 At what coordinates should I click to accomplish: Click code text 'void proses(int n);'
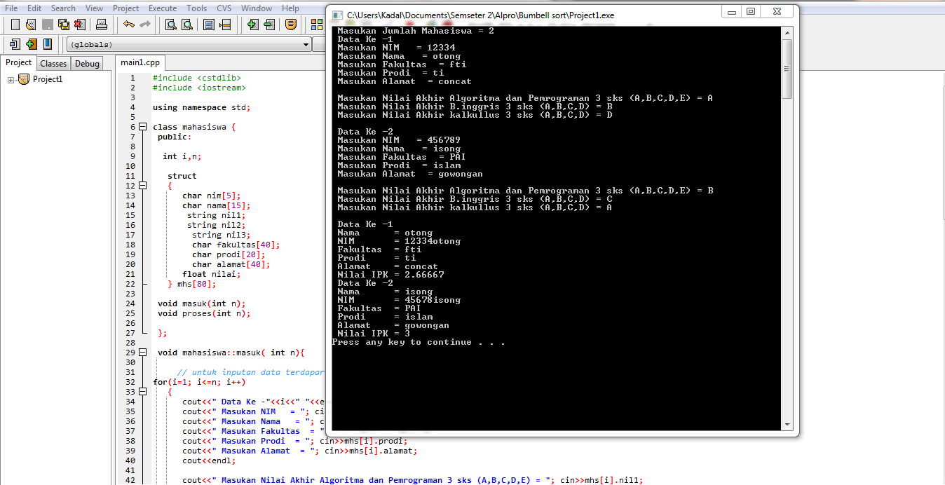click(204, 313)
